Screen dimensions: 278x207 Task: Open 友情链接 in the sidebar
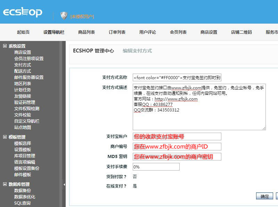click(x=23, y=96)
